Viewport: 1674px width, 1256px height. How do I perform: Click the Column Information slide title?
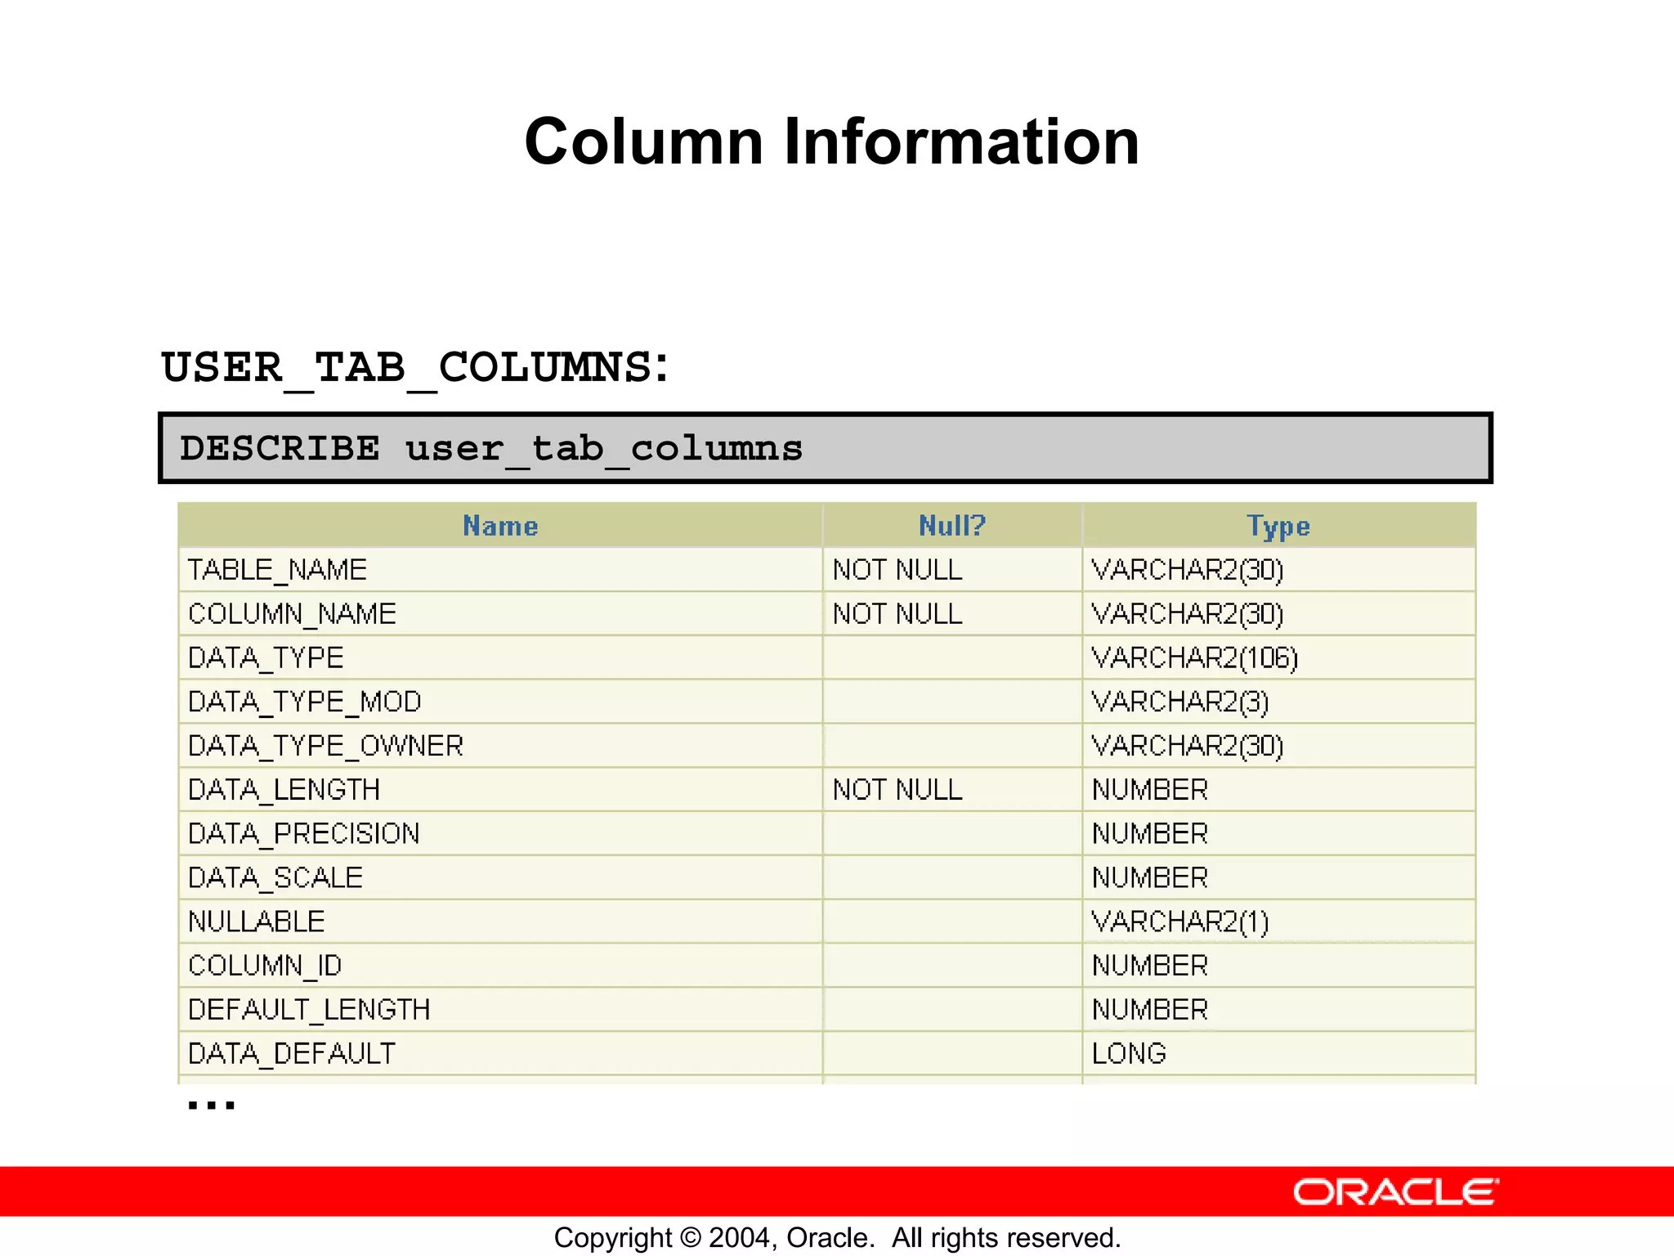point(831,141)
